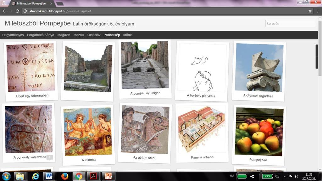
Task: Select the Pillanatkép view
Action: (x=112, y=35)
